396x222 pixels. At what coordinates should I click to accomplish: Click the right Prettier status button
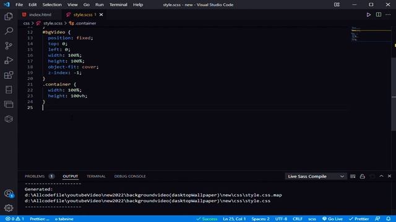[x=359, y=219]
